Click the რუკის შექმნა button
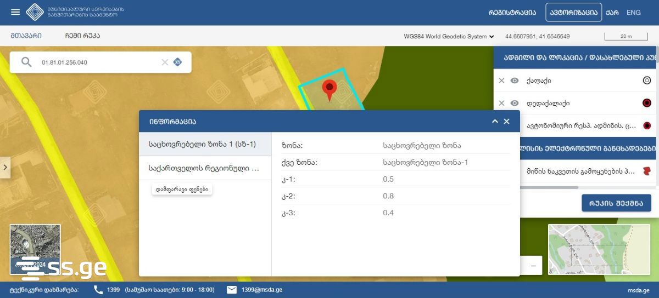 [616, 203]
